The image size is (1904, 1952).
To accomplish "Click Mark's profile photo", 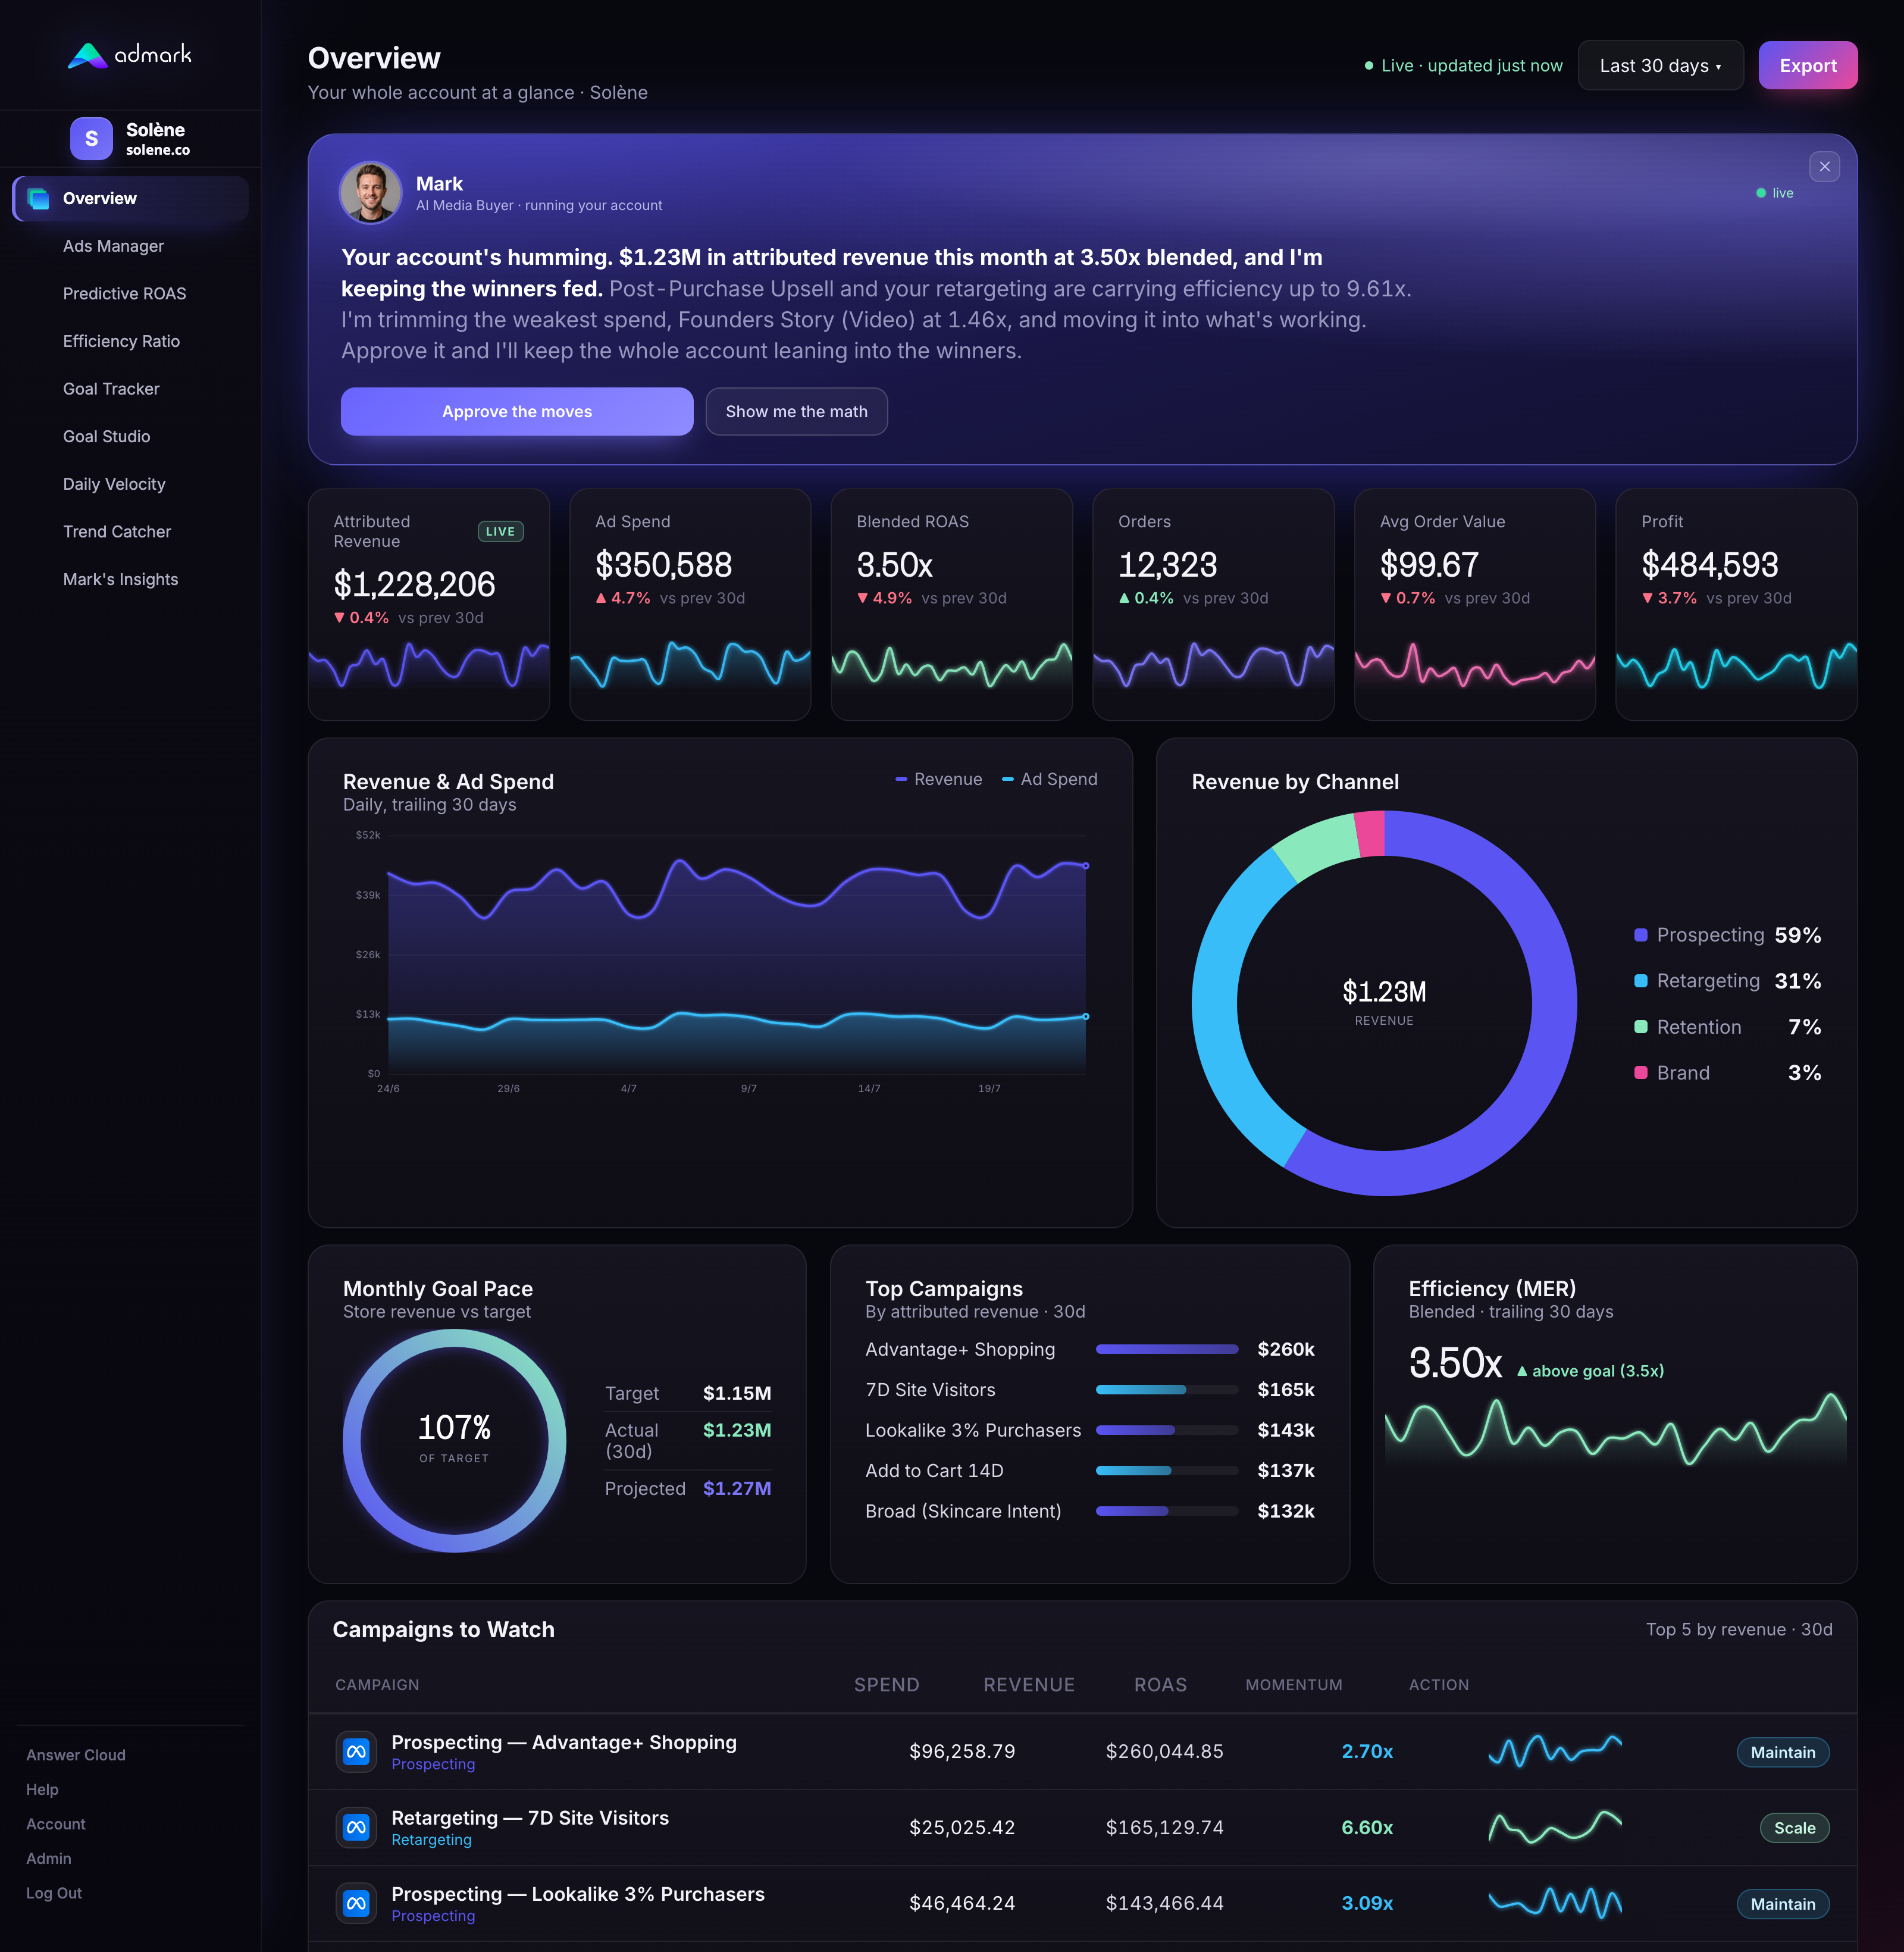I will 370,193.
